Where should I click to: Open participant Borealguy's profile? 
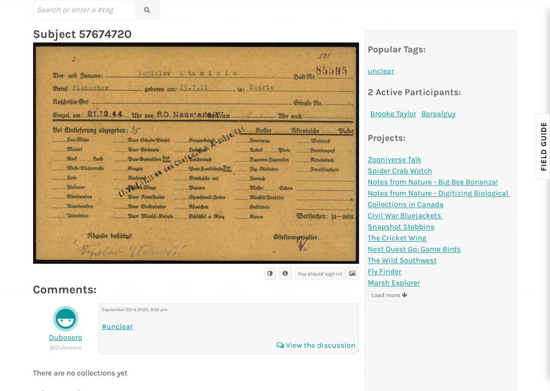tap(438, 114)
